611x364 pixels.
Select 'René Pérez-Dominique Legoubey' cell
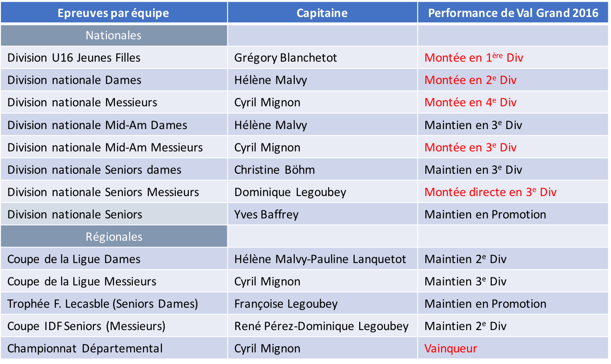click(x=322, y=326)
